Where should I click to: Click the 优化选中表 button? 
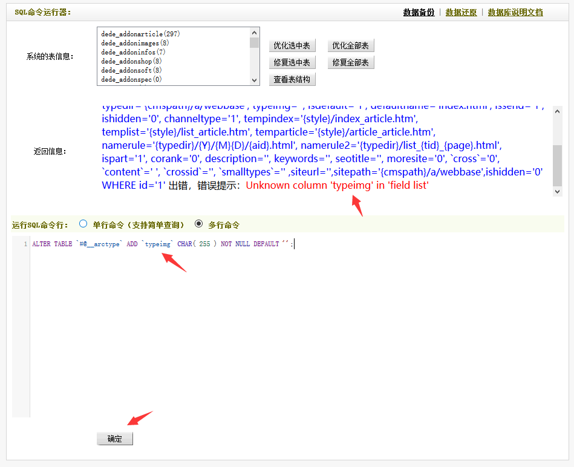292,45
